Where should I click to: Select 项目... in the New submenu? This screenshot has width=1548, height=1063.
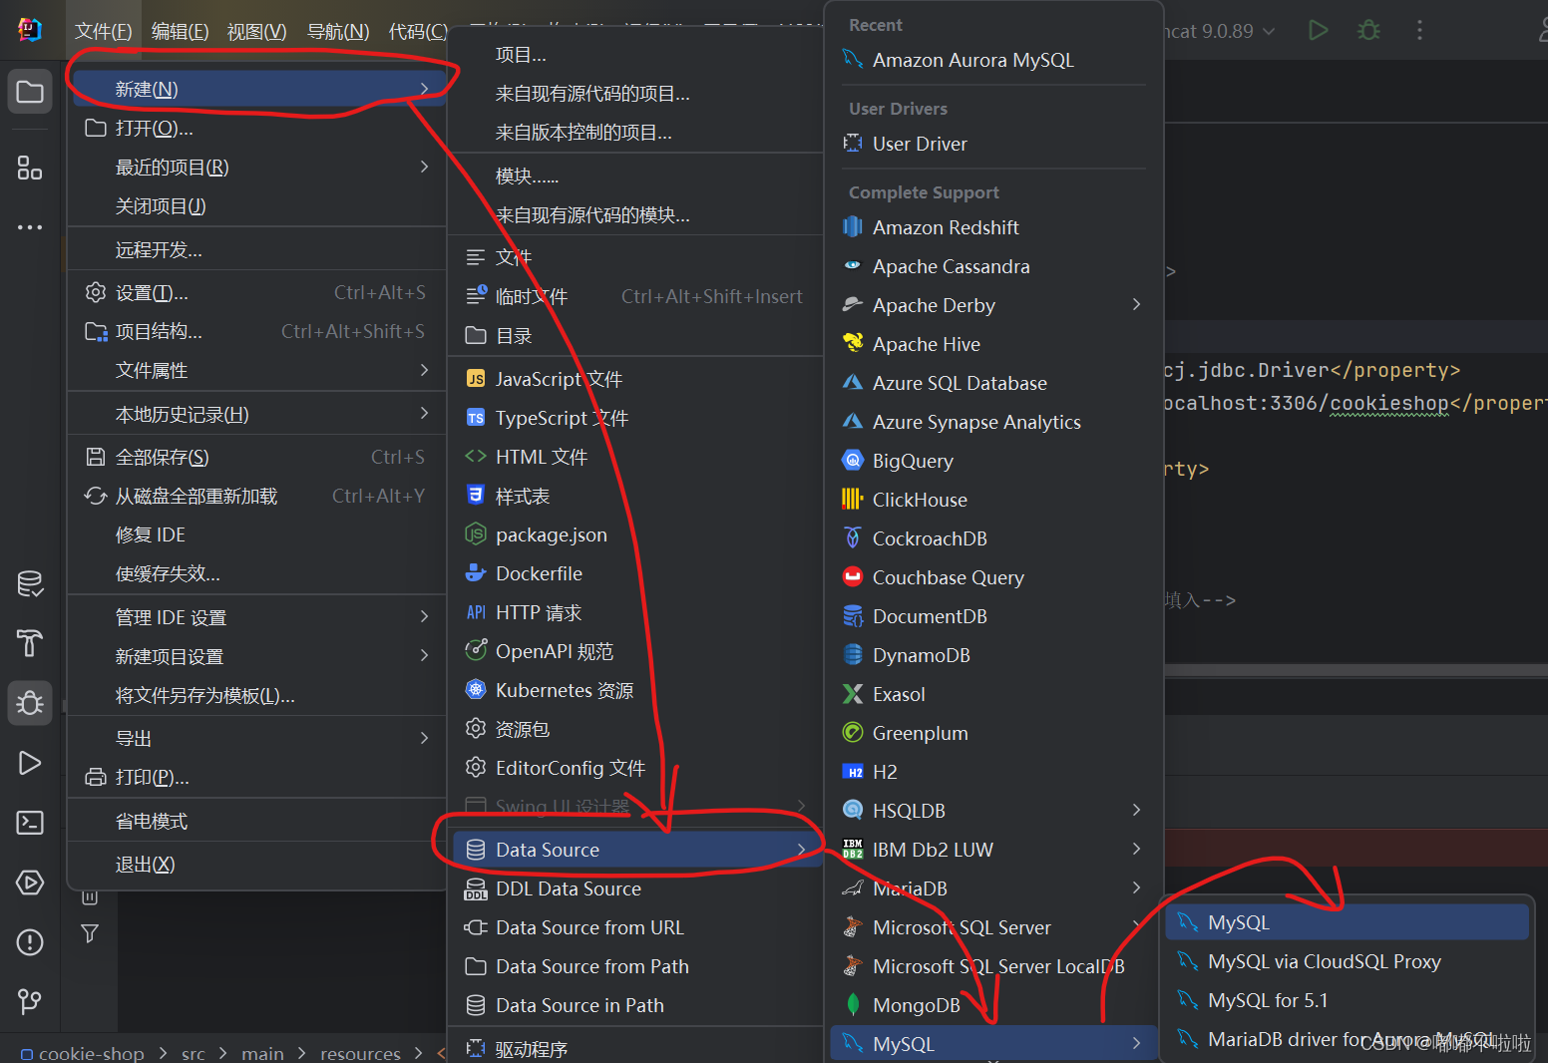635,55
